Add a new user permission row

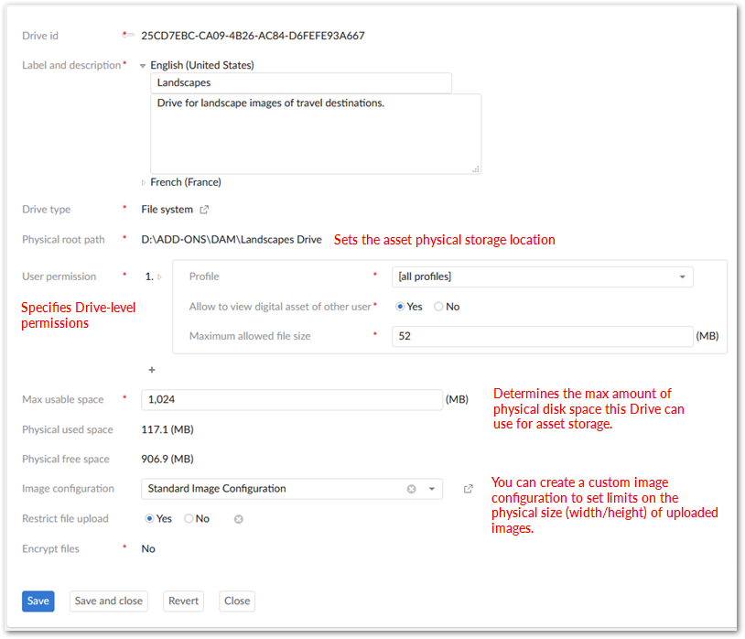click(152, 370)
